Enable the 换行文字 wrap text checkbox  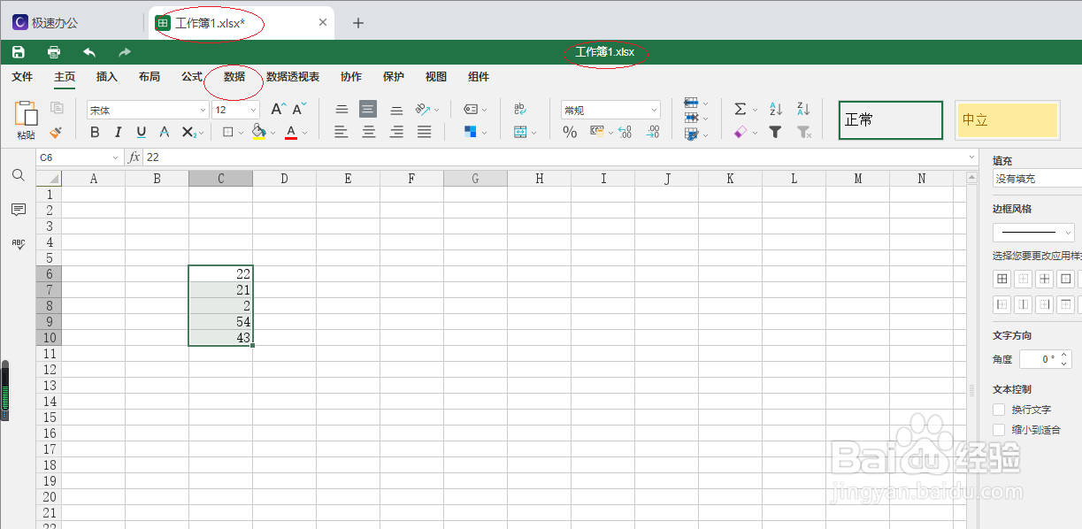click(x=998, y=409)
